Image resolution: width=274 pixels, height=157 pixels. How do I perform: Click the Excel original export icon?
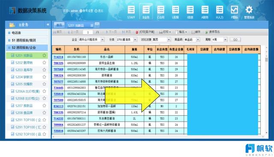pyautogui.click(x=207, y=32)
